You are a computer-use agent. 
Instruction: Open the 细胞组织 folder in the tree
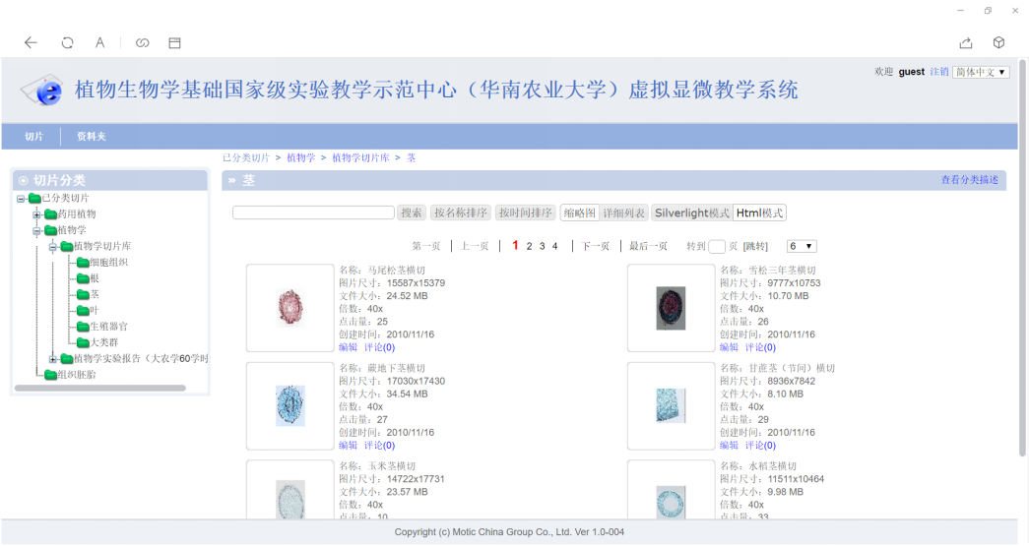click(108, 262)
